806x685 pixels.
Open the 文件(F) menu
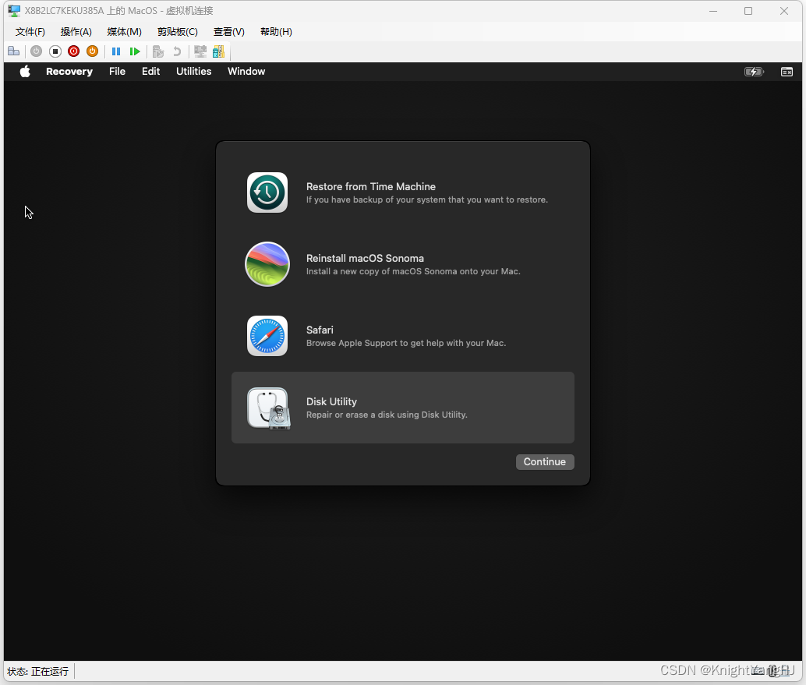point(30,32)
